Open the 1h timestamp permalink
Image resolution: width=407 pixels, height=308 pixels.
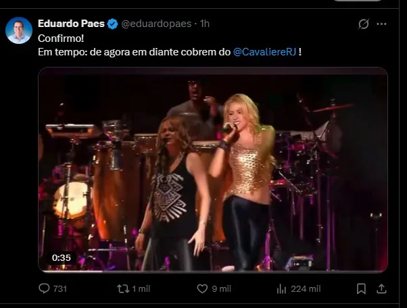coord(205,24)
